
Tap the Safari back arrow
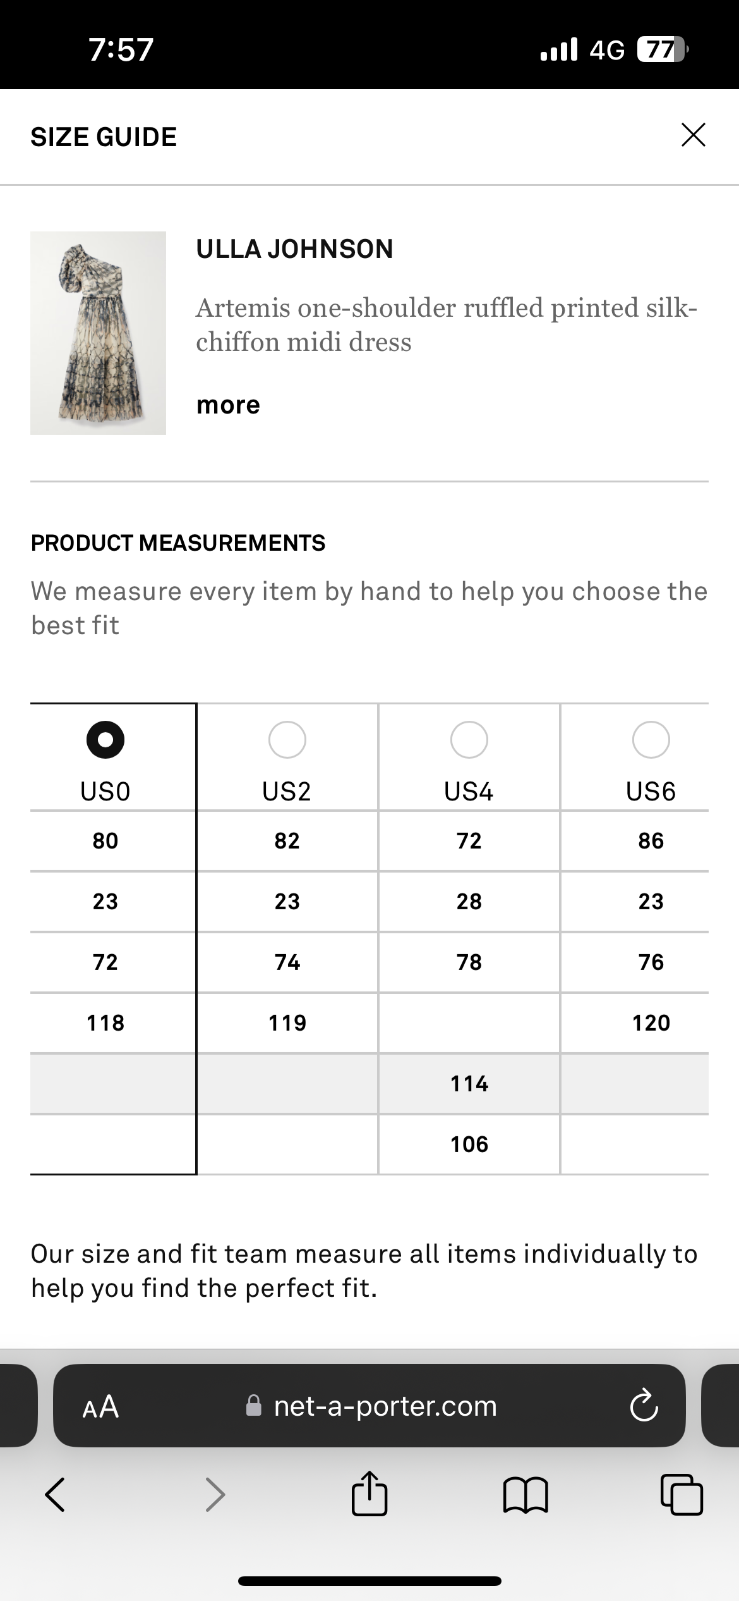point(55,1495)
